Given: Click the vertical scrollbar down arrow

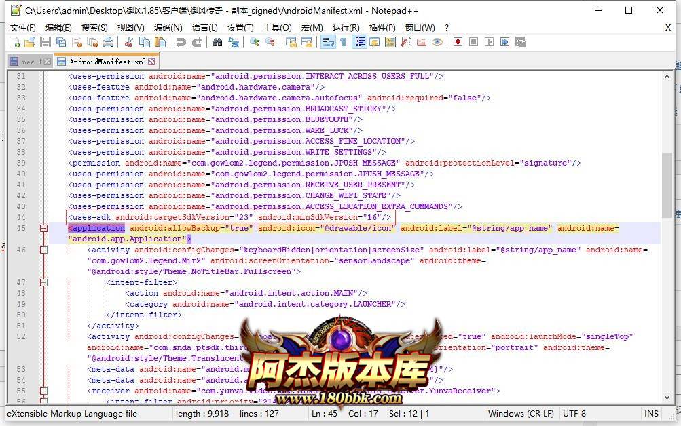Looking at the screenshot, I should [x=667, y=397].
